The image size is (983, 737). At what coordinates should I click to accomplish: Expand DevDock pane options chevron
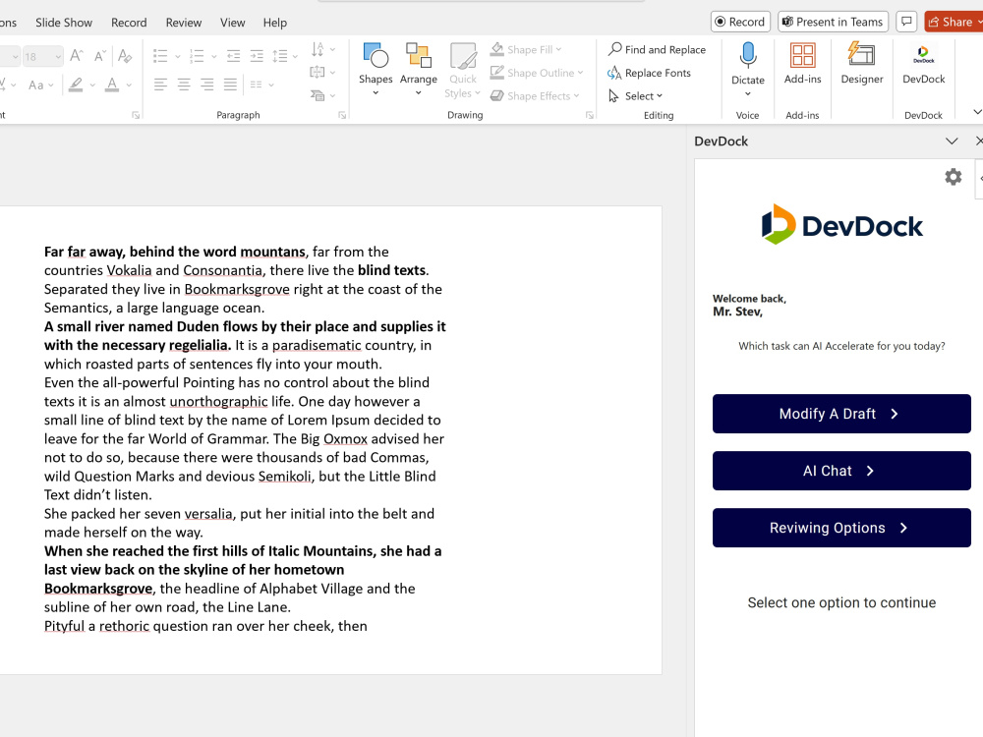[952, 141]
